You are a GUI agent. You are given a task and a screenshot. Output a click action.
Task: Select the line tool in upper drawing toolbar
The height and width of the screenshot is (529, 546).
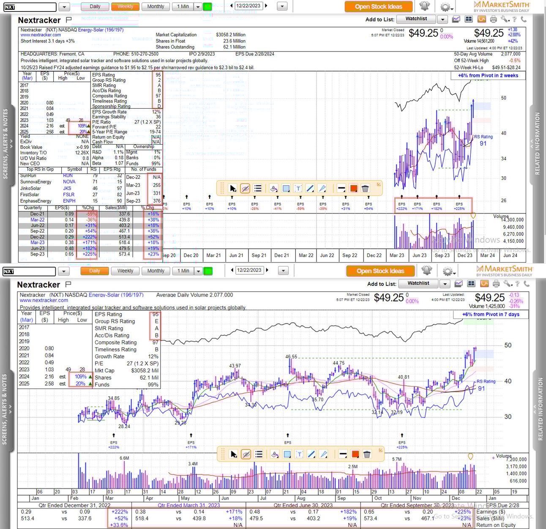click(x=310, y=189)
